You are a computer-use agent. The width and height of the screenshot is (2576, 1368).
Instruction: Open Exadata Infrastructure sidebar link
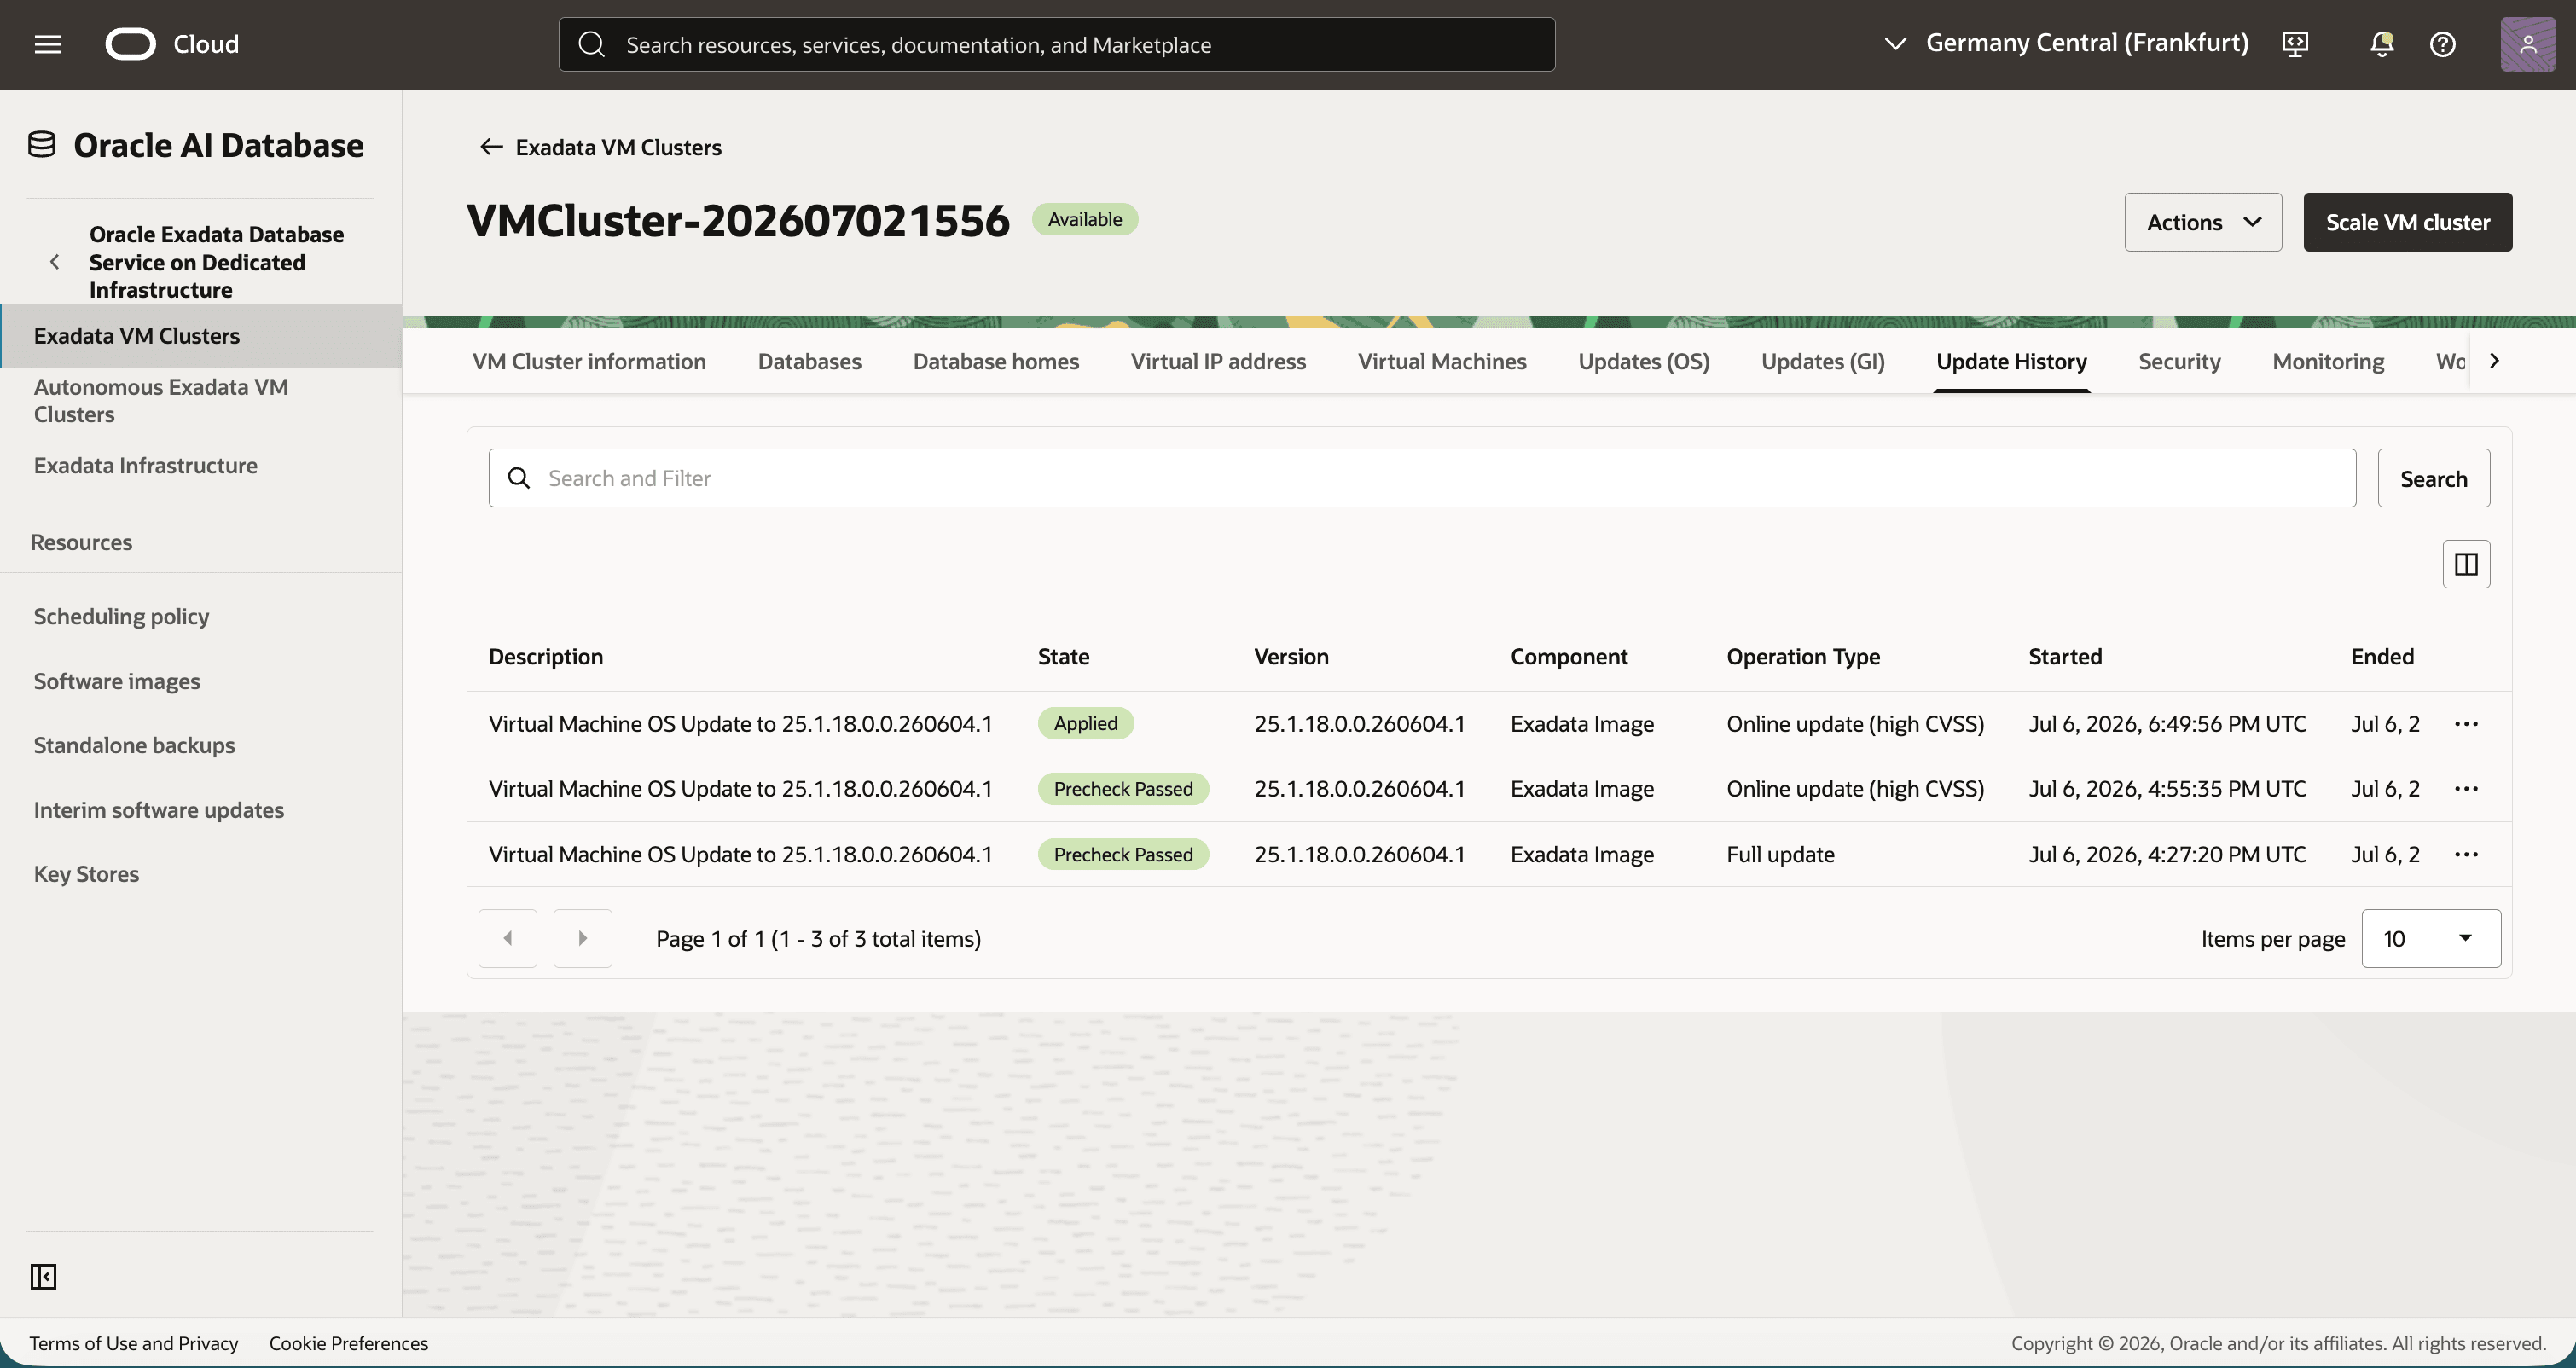pyautogui.click(x=146, y=465)
